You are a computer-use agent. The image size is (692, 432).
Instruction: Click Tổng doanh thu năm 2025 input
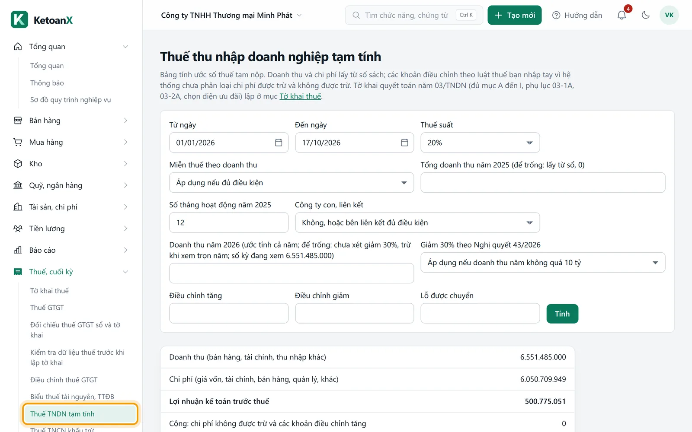(x=543, y=183)
